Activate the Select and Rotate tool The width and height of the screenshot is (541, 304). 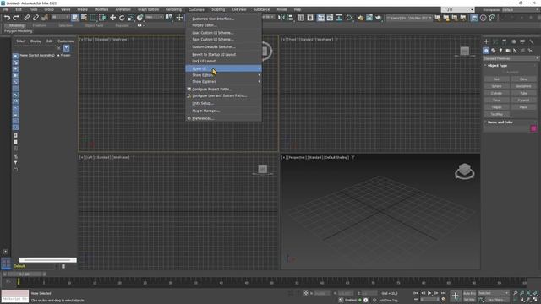tap(122, 18)
